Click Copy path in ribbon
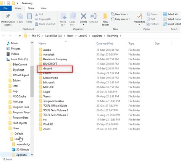The image size is (181, 162). [43, 19]
